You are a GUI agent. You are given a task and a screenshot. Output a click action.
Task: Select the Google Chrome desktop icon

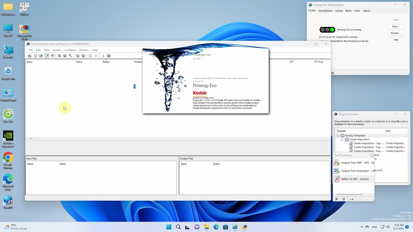pyautogui.click(x=8, y=161)
